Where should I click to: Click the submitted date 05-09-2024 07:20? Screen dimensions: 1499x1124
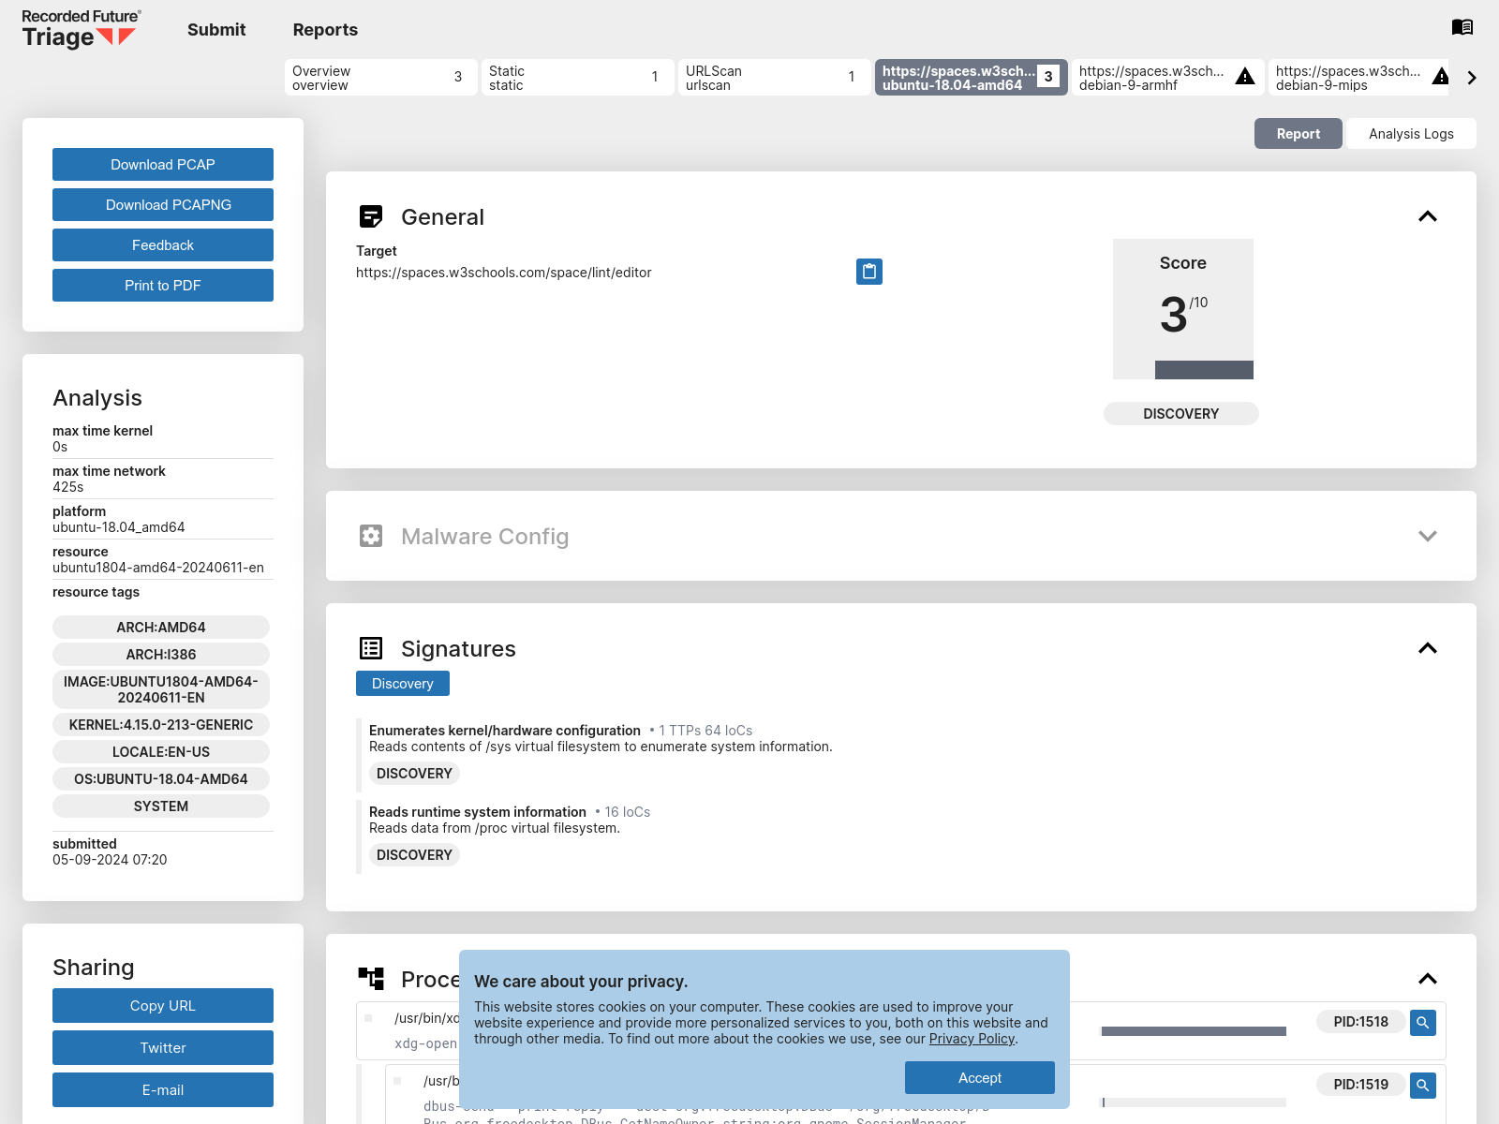110,860
